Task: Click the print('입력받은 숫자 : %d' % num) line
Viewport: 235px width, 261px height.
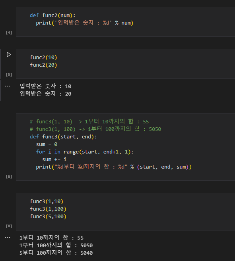Action: click(85, 23)
